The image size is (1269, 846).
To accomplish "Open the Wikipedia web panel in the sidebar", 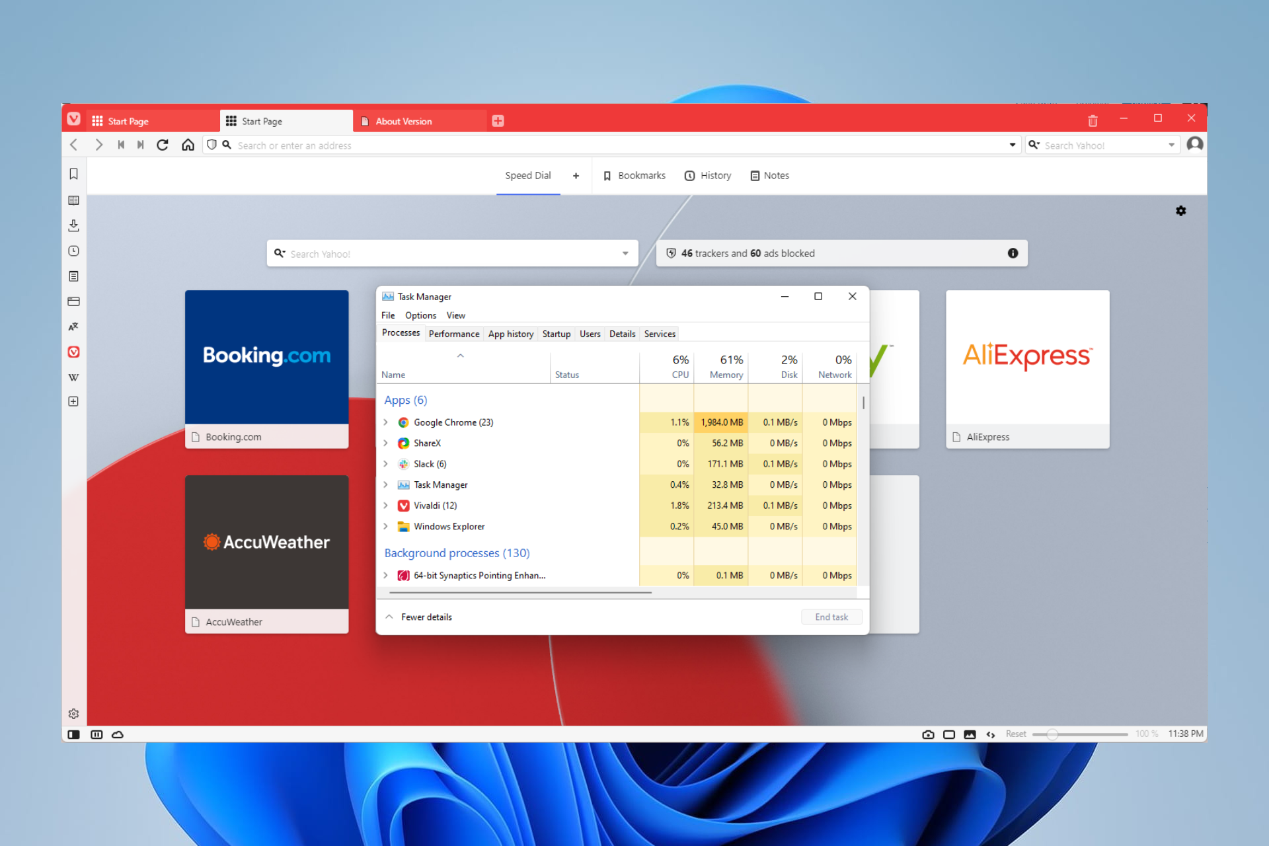I will pos(74,377).
